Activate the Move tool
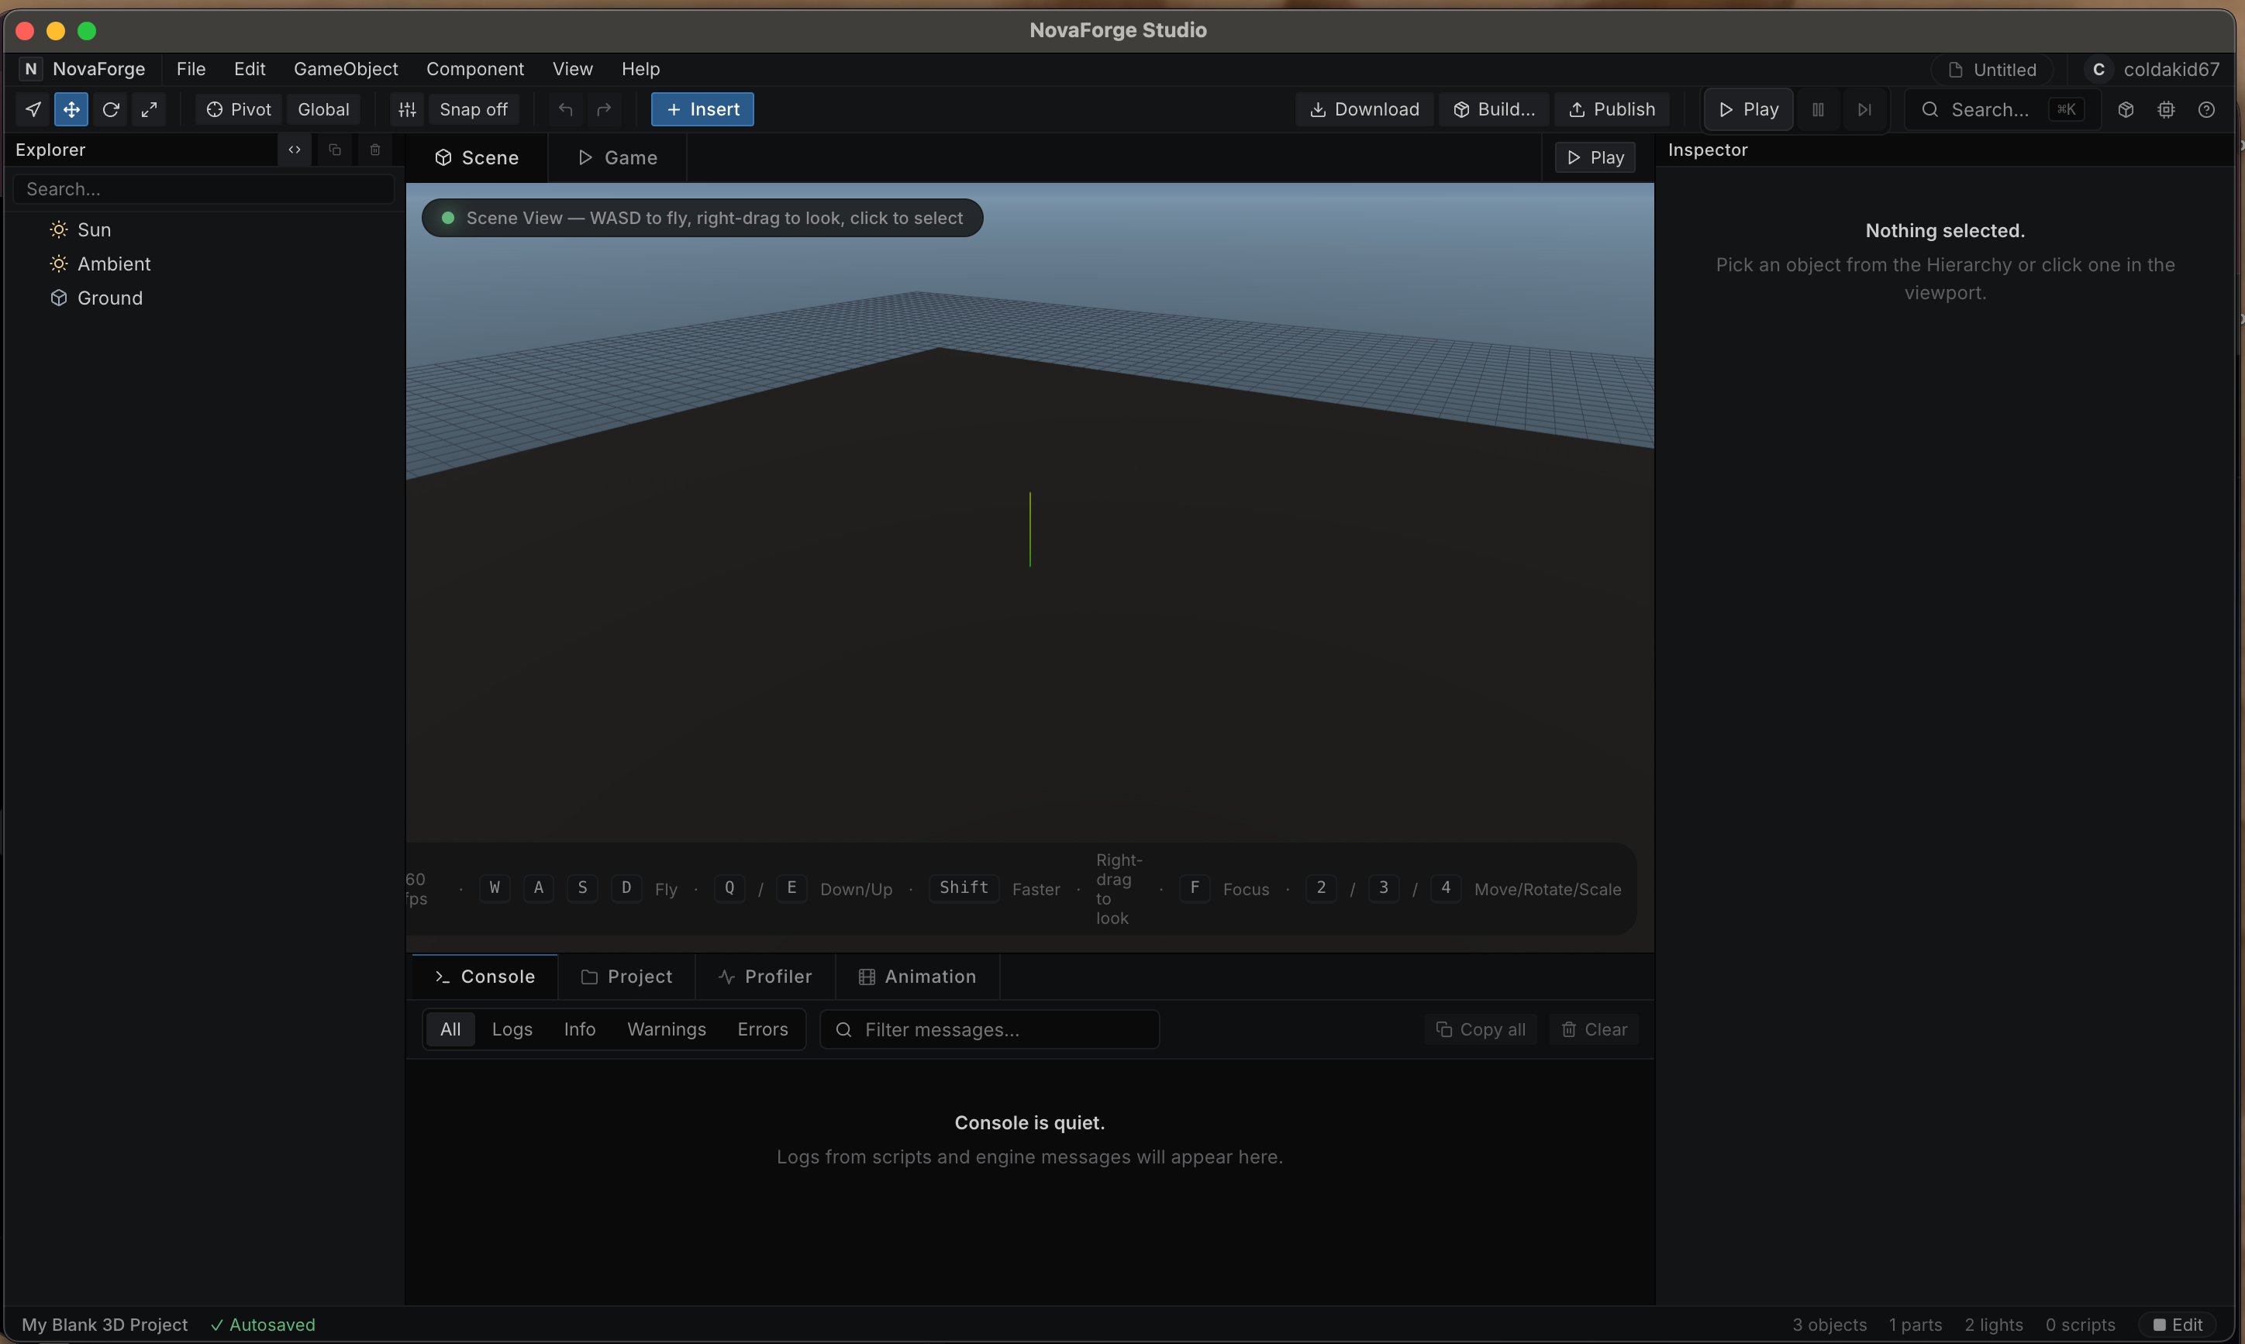Image resolution: width=2245 pixels, height=1344 pixels. (71, 109)
